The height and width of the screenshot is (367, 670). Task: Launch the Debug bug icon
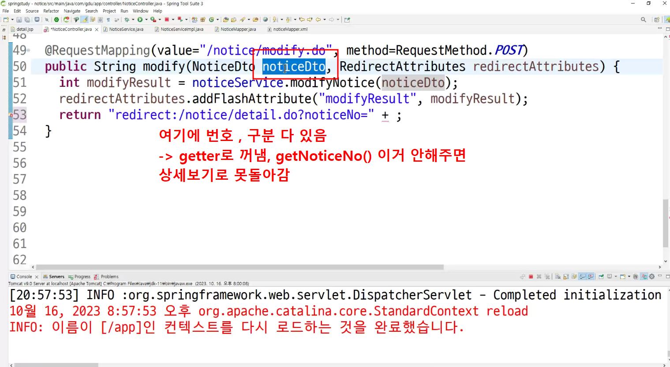(x=127, y=20)
